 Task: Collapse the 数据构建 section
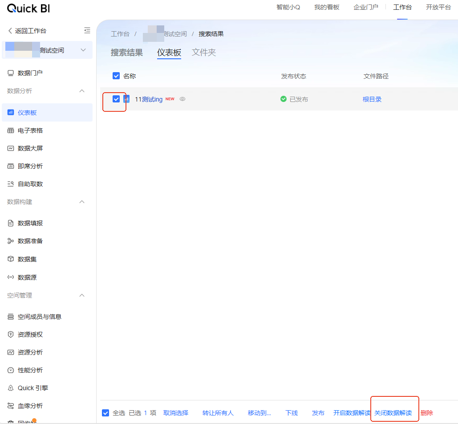click(82, 202)
